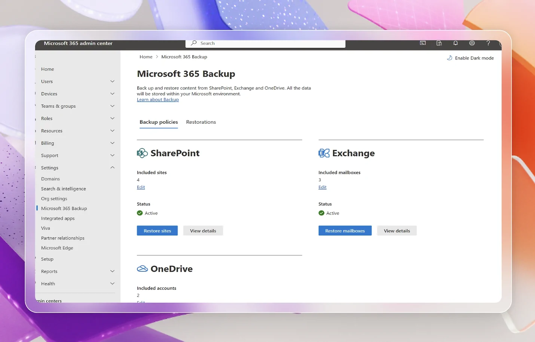Select the Backup policies tab
The width and height of the screenshot is (535, 342).
[159, 122]
